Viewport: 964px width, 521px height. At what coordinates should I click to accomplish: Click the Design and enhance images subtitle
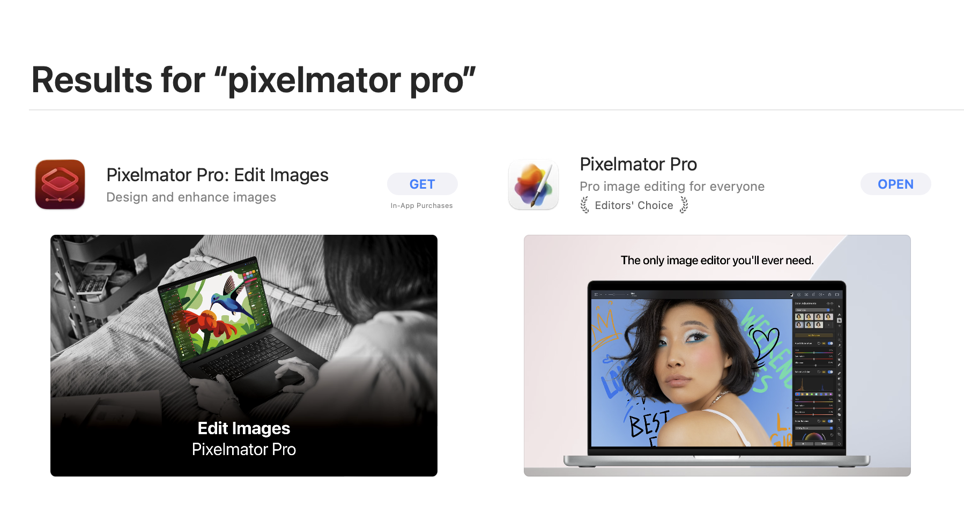pos(191,197)
